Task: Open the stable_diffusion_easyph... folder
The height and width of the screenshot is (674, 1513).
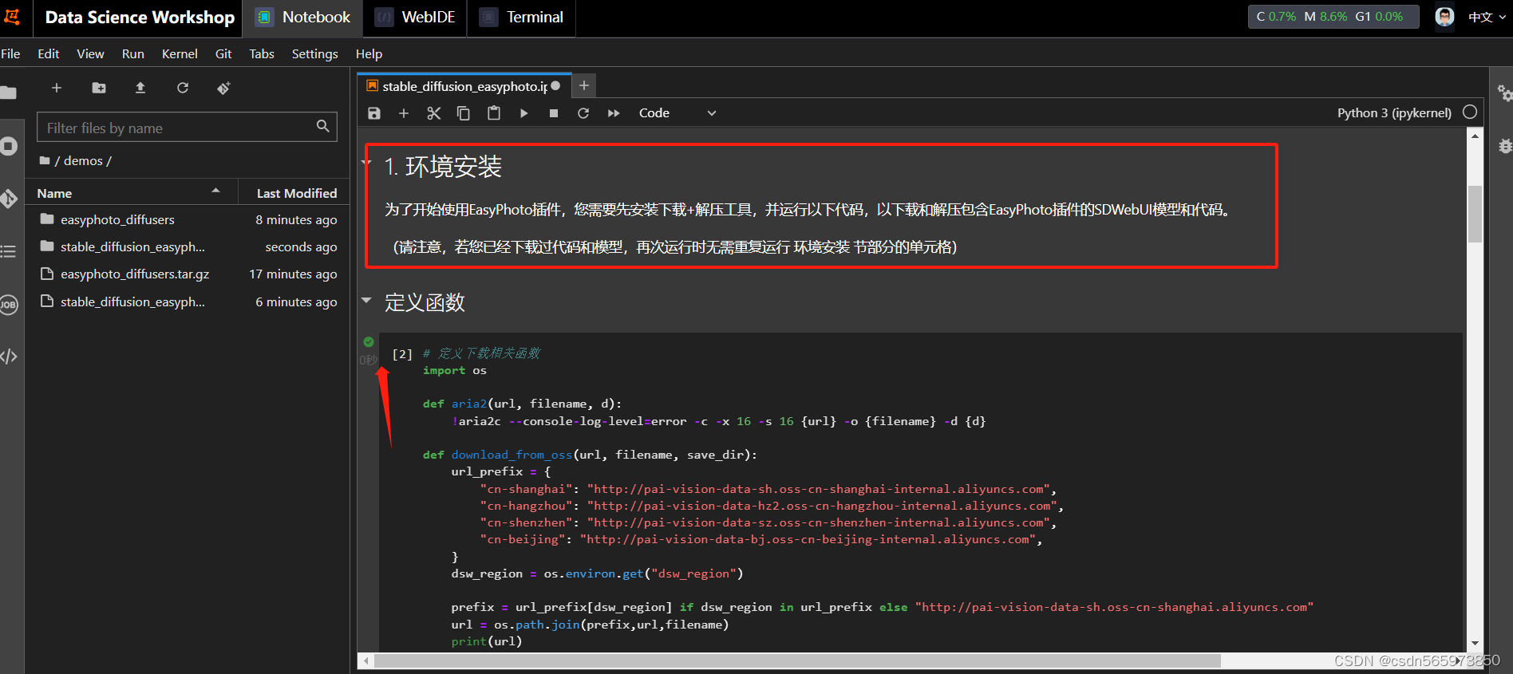Action: click(x=188, y=246)
